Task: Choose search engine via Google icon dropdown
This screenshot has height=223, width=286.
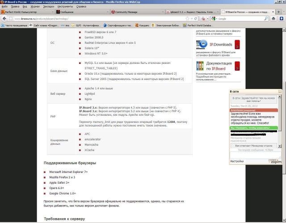Action: coord(214,19)
